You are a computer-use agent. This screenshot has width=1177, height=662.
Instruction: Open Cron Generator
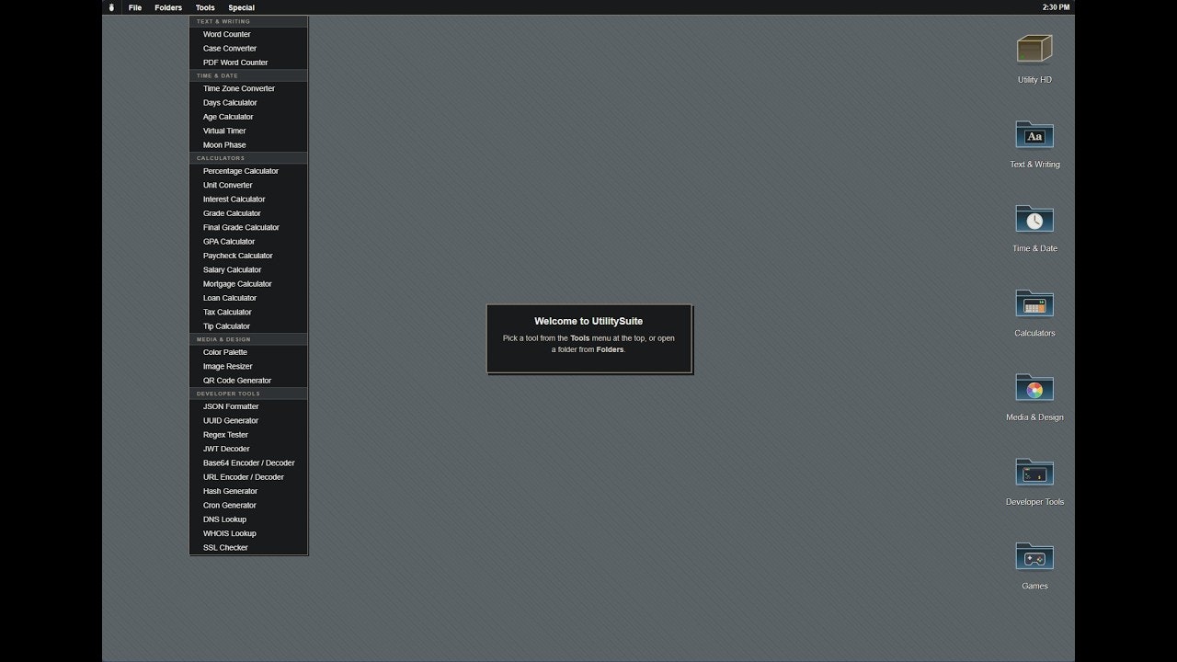(x=248, y=505)
